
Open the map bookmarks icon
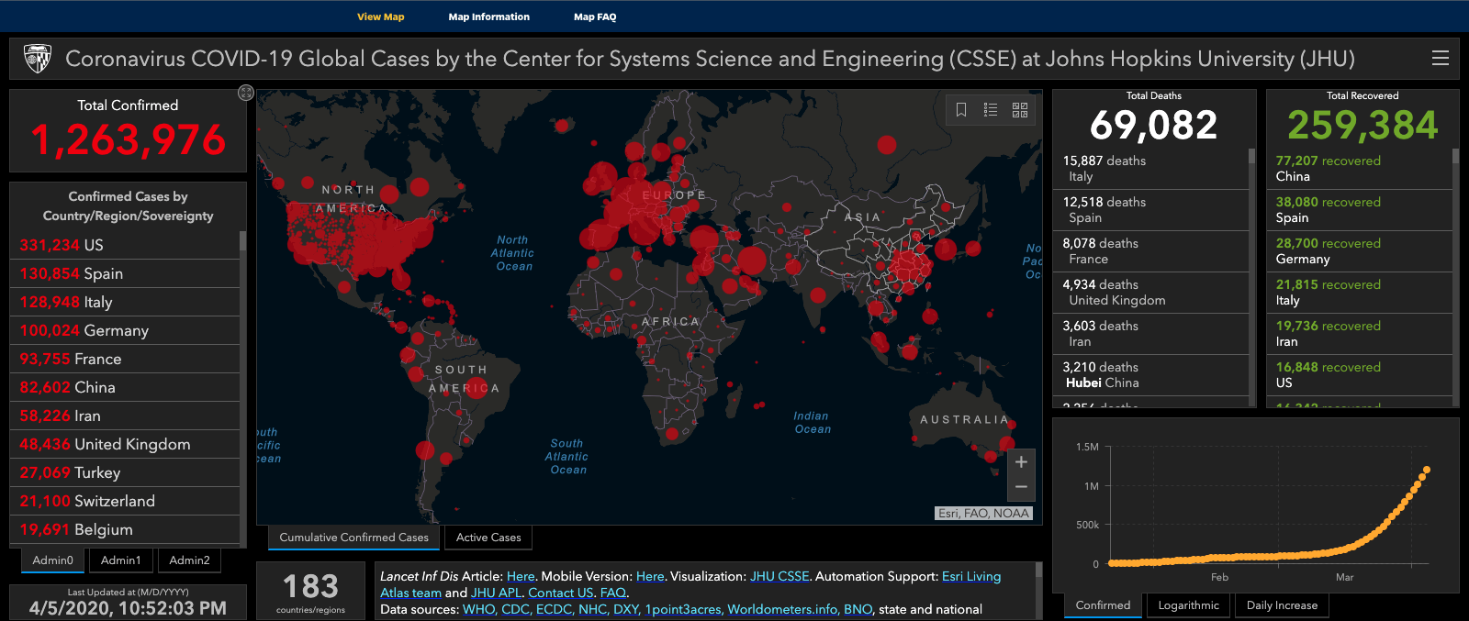pyautogui.click(x=961, y=110)
